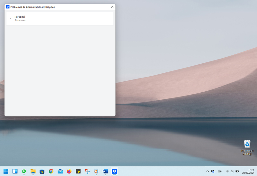
Task: Close the Dropbox sync problems window
Action: point(112,7)
